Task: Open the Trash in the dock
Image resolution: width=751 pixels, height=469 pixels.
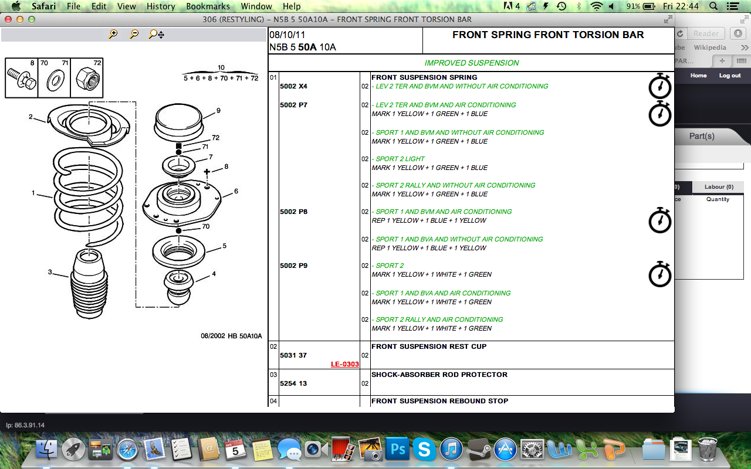Action: (x=709, y=450)
